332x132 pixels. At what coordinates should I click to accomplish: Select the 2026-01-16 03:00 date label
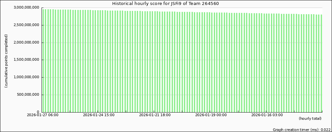267,115
